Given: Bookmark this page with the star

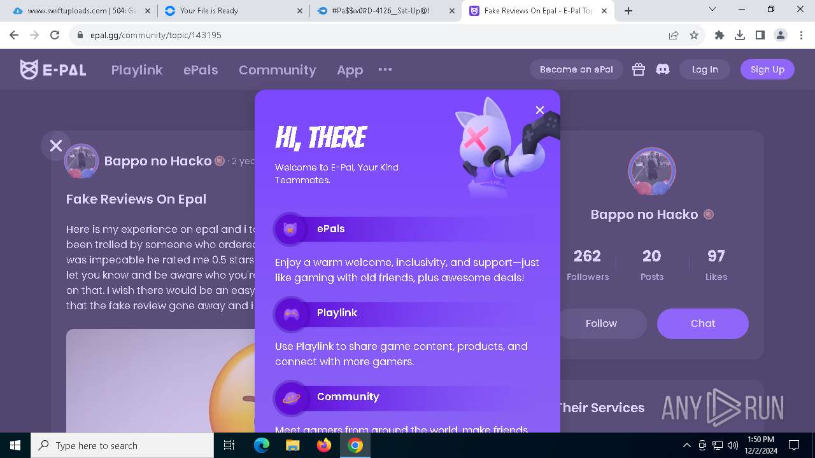Looking at the screenshot, I should 694,35.
